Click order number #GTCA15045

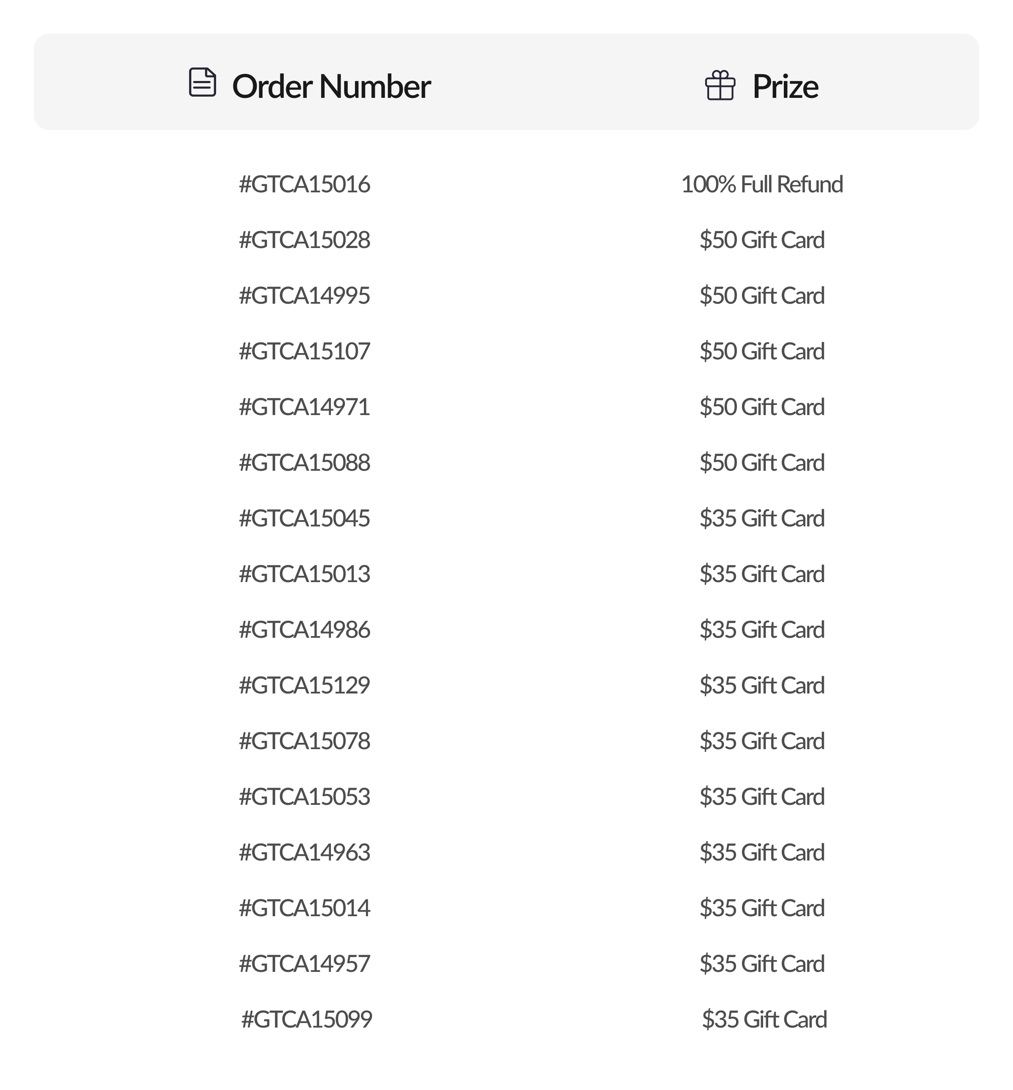[305, 519]
